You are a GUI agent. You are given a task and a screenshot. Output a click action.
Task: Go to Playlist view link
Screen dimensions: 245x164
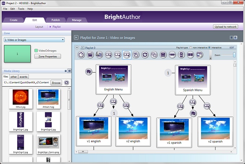pos(56,27)
